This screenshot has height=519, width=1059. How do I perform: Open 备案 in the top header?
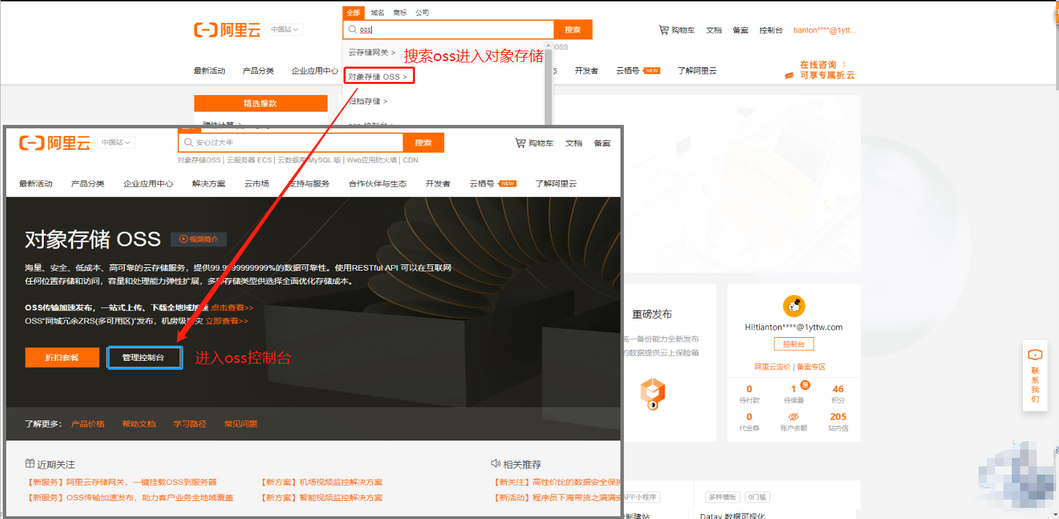tap(740, 30)
